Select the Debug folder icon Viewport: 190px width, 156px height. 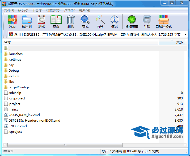click(x=6, y=70)
